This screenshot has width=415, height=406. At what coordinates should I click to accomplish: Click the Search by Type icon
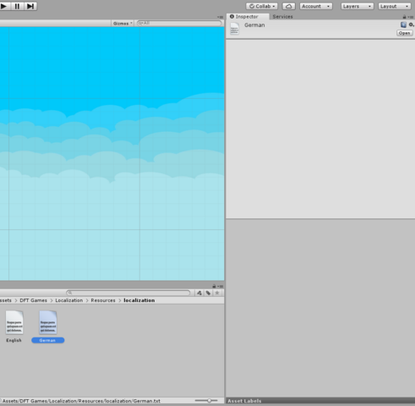pyautogui.click(x=199, y=293)
